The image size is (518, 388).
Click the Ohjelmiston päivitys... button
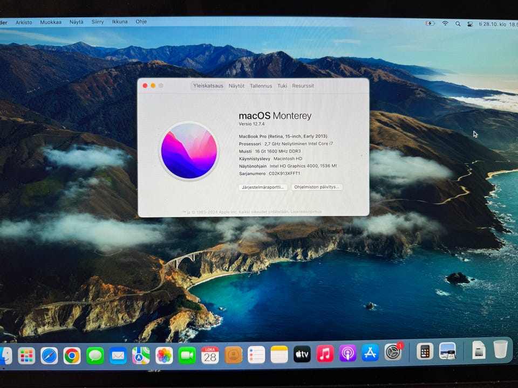click(317, 187)
